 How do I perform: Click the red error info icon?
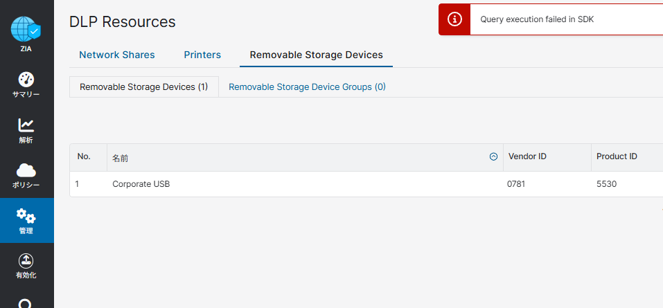coord(454,19)
